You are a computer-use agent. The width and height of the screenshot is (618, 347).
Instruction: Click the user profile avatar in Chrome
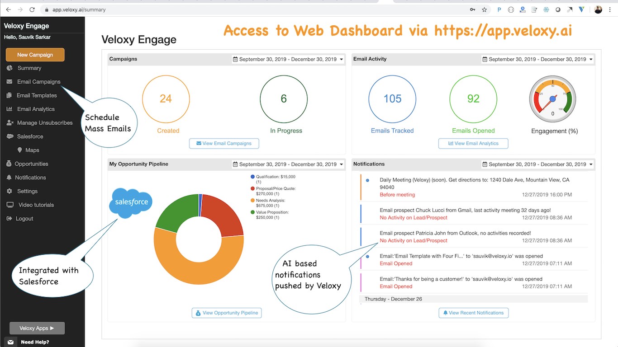click(598, 9)
